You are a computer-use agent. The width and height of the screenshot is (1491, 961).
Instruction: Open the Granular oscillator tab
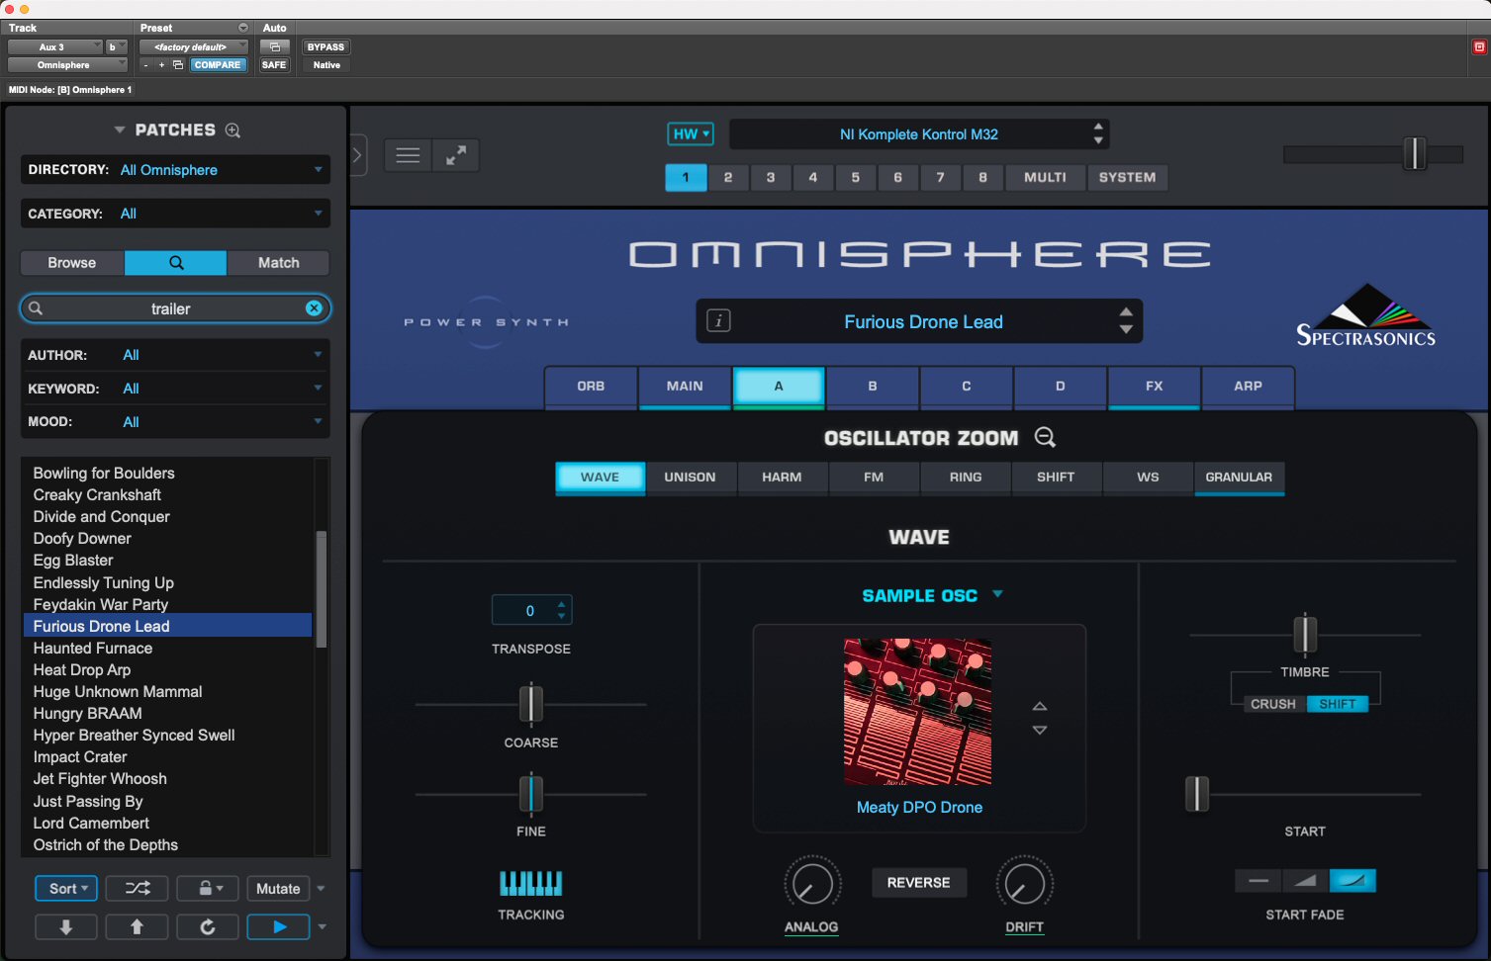pos(1239,477)
